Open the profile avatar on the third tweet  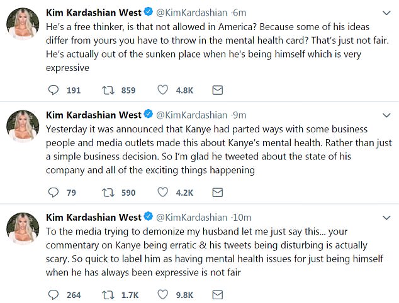pyautogui.click(x=24, y=232)
